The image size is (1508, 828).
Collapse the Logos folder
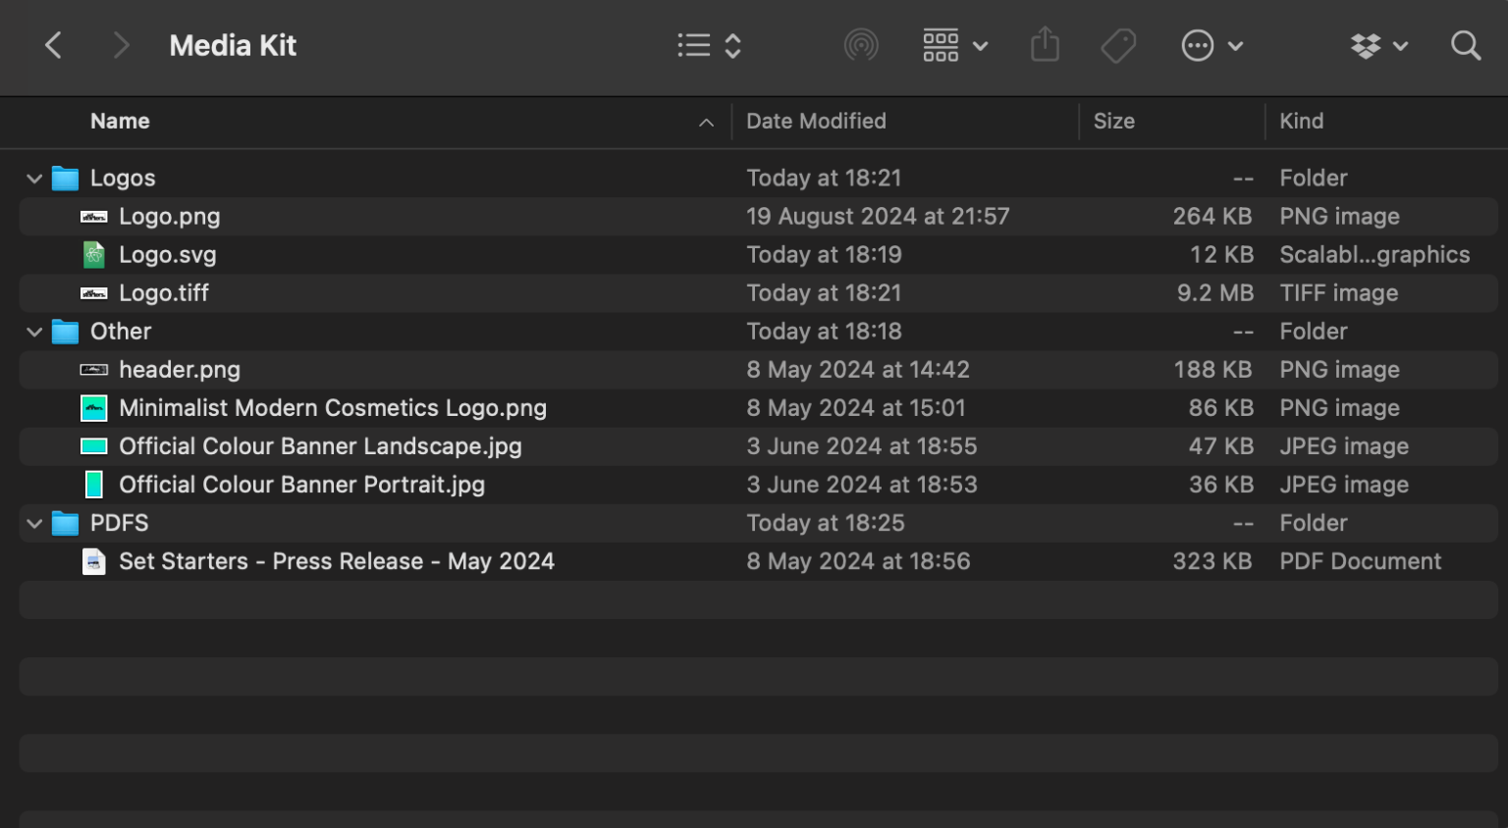click(34, 178)
